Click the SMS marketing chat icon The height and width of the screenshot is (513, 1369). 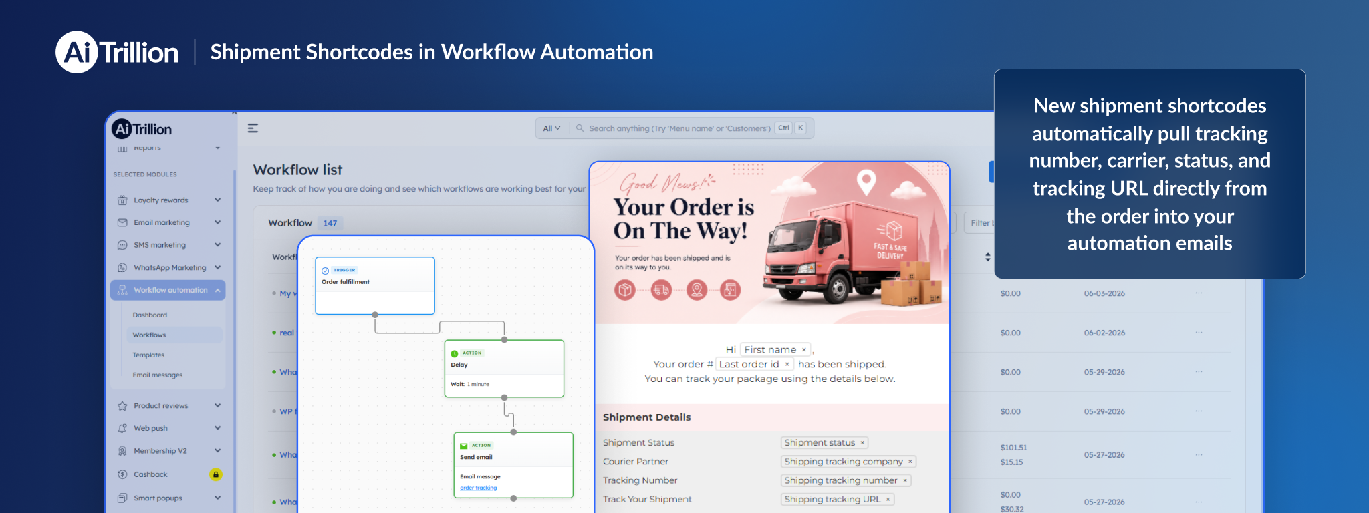point(122,245)
